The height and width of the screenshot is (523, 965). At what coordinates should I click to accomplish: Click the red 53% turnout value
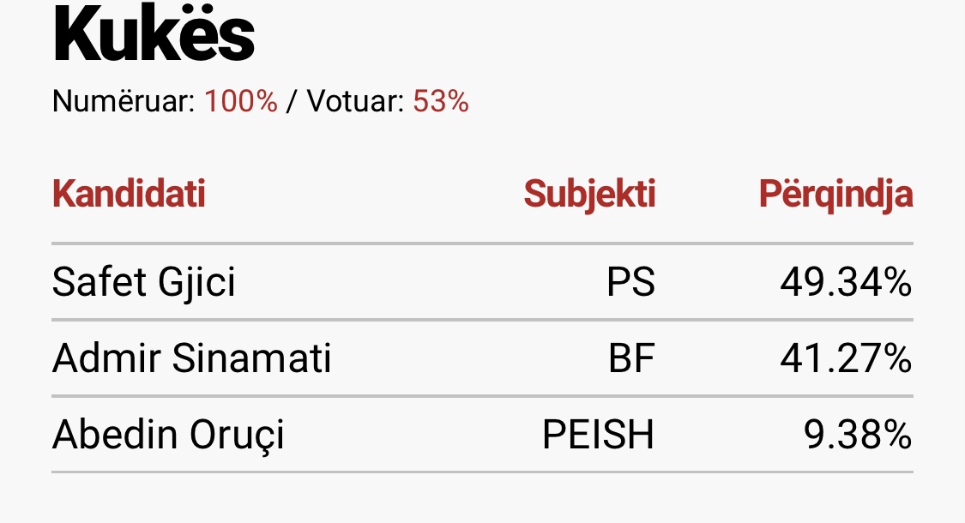click(441, 102)
